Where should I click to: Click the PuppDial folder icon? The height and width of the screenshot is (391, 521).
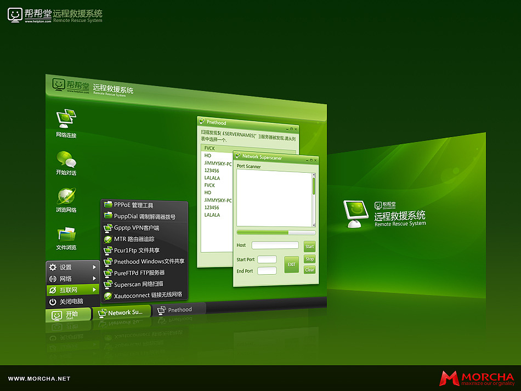click(107, 216)
